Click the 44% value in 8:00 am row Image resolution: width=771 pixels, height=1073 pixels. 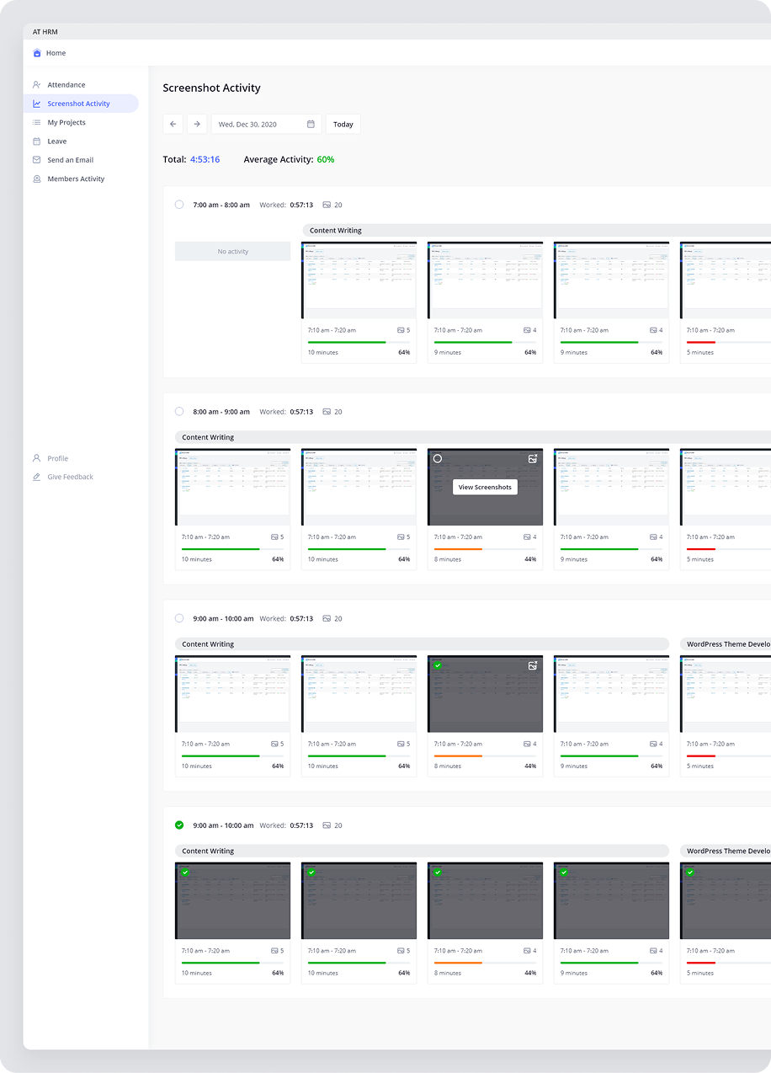click(x=530, y=559)
